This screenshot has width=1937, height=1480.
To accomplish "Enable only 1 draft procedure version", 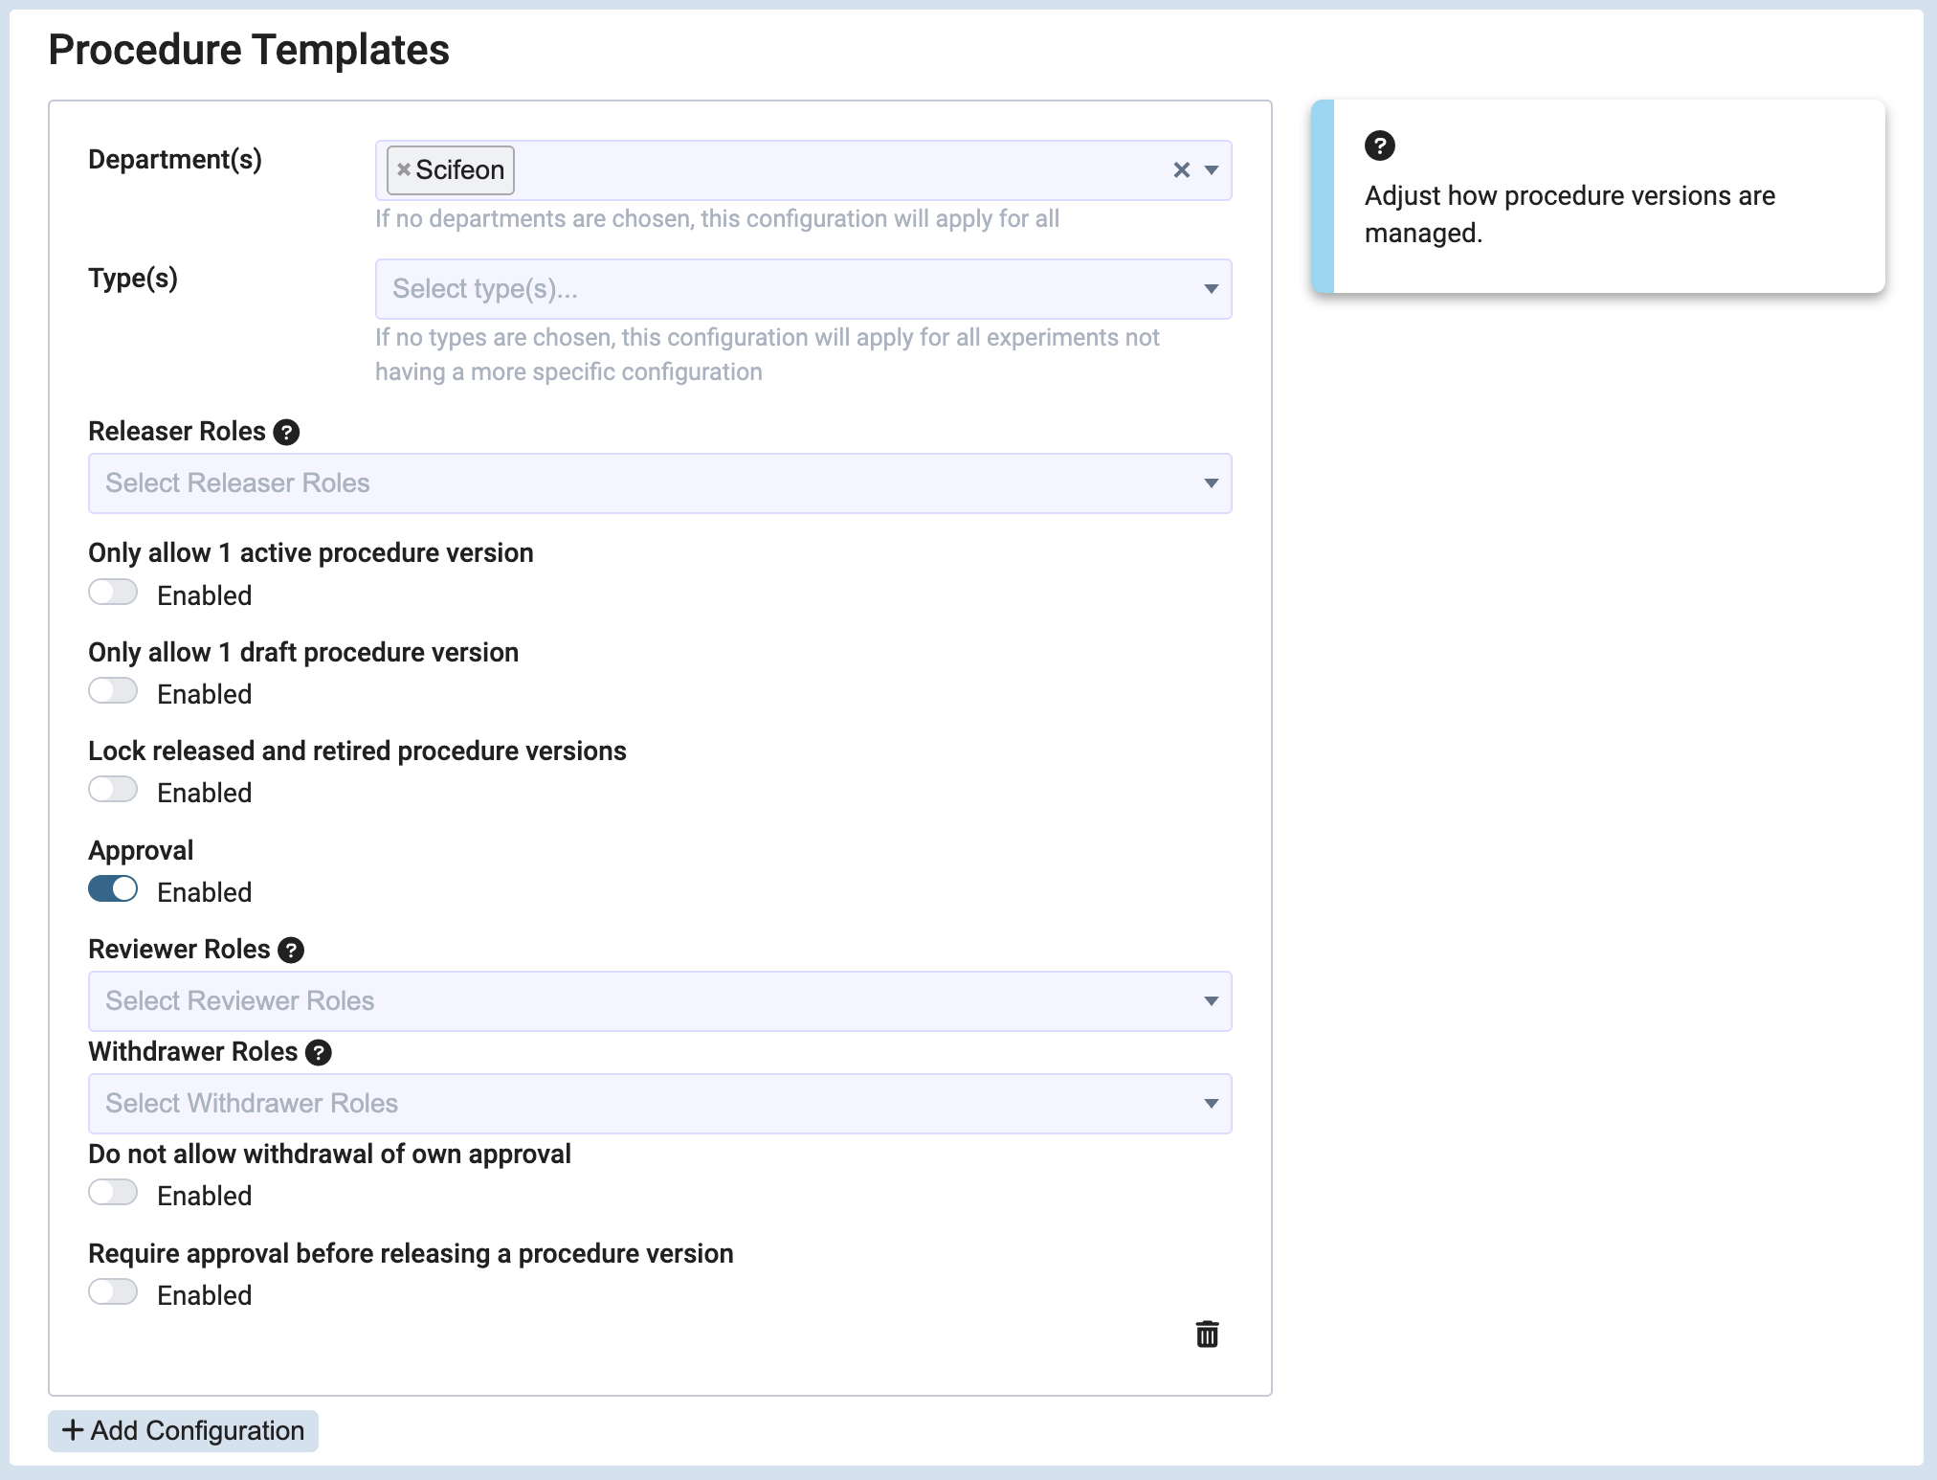I will 113,691.
